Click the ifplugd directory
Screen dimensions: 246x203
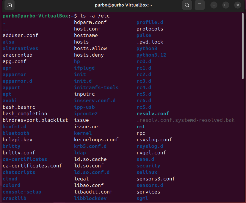[84, 68]
